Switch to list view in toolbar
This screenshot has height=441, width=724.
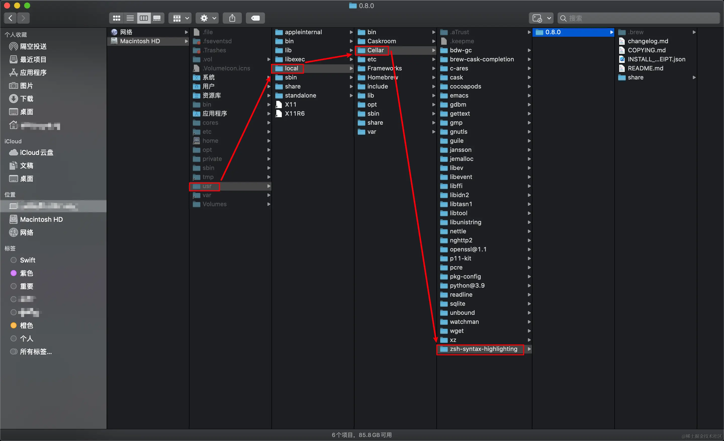(x=130, y=18)
